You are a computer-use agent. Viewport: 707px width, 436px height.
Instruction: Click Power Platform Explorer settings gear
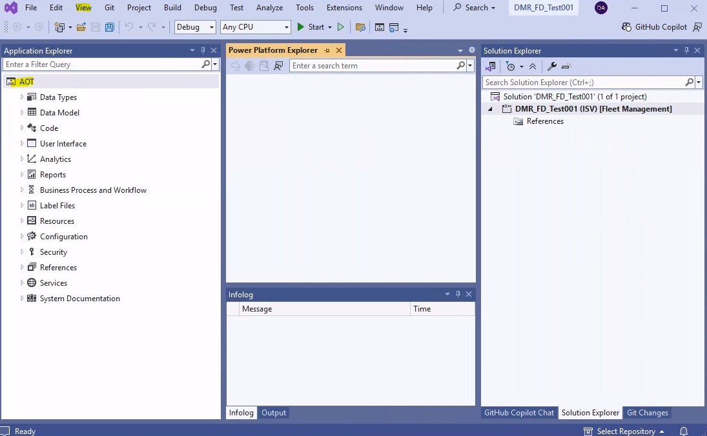472,50
